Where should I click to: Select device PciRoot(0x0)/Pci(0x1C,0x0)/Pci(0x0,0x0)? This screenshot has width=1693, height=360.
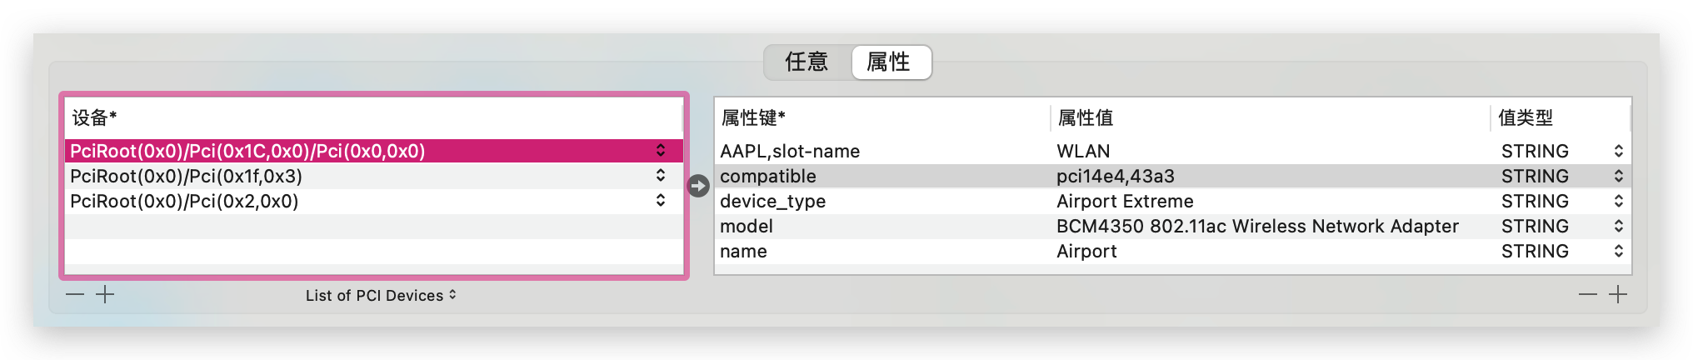coord(373,151)
